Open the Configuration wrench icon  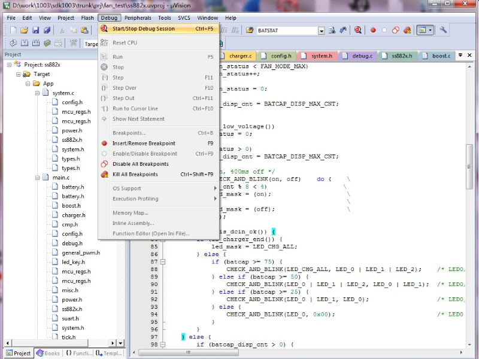pyautogui.click(x=443, y=30)
